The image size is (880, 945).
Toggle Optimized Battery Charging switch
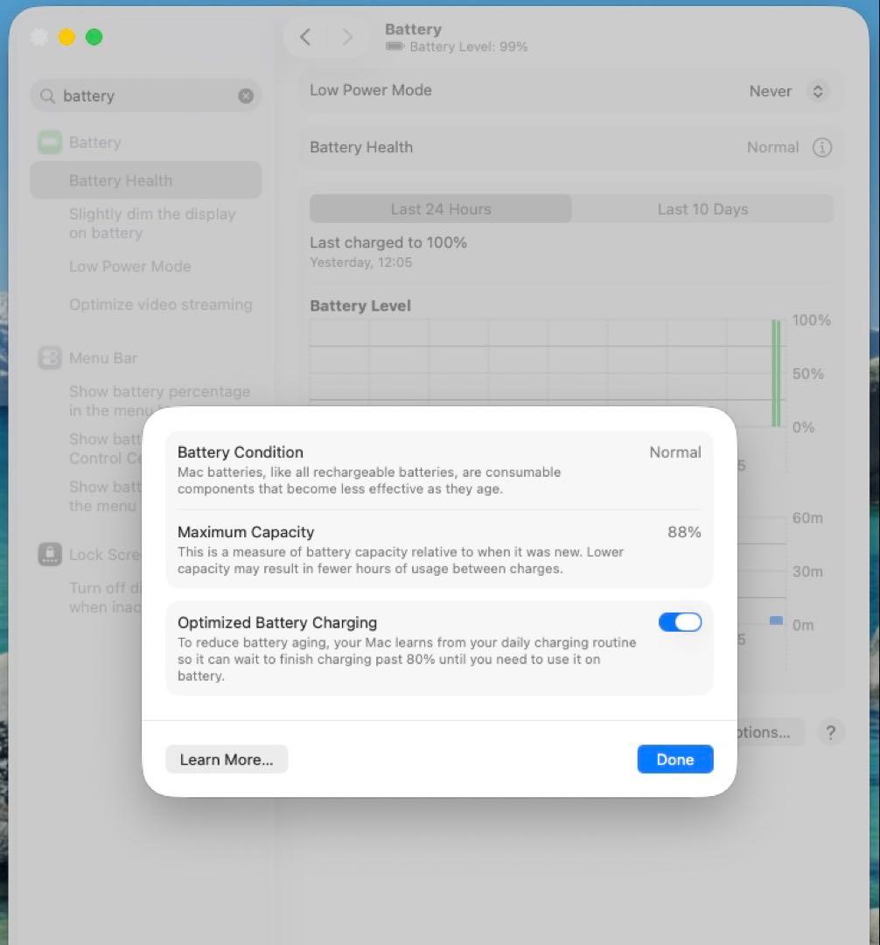click(x=680, y=622)
